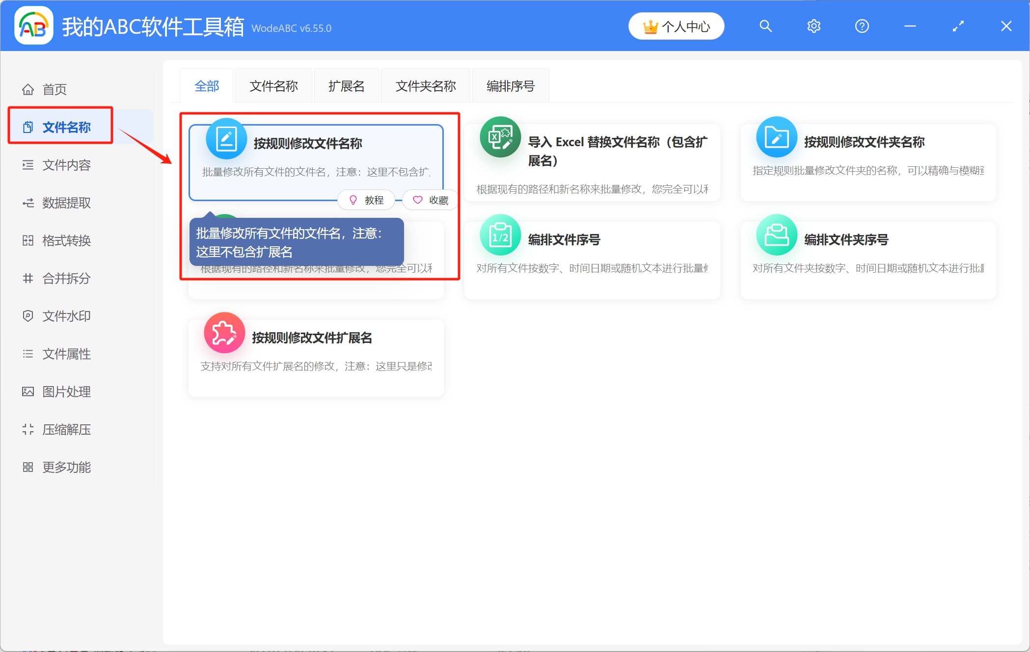Open the settings gear icon
The height and width of the screenshot is (652, 1030).
tap(813, 26)
